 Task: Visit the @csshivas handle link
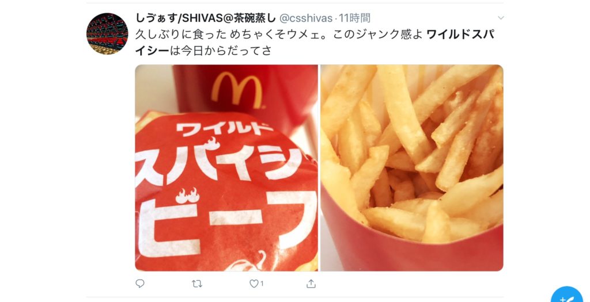click(306, 18)
